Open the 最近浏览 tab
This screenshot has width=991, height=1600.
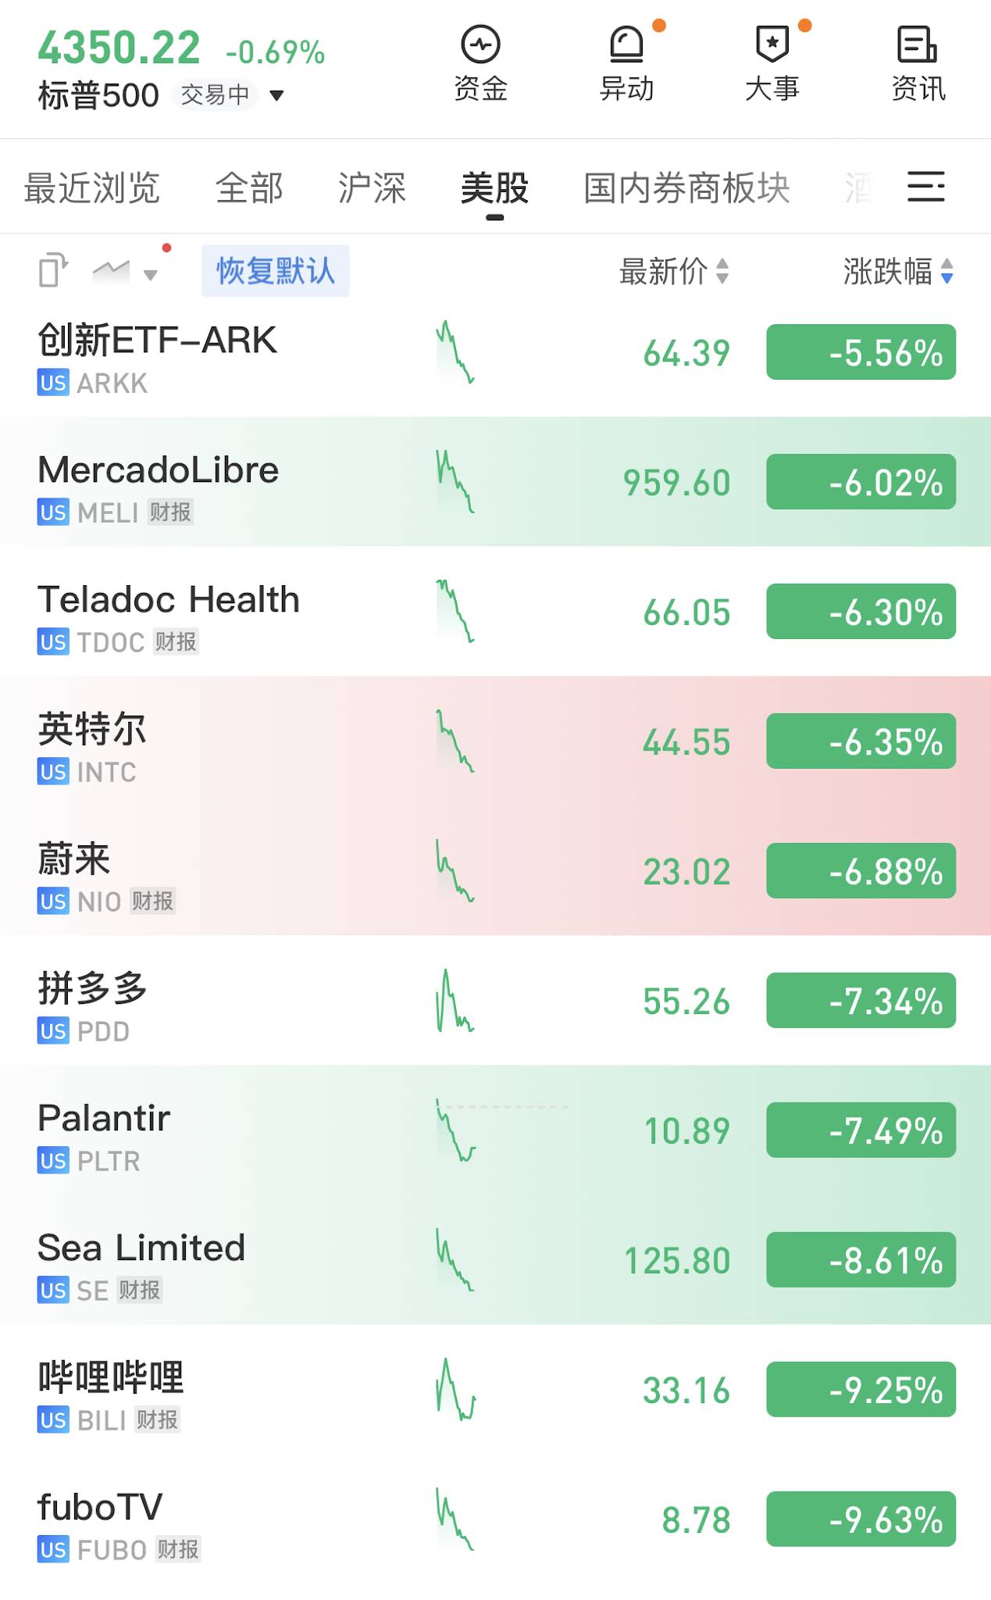91,188
